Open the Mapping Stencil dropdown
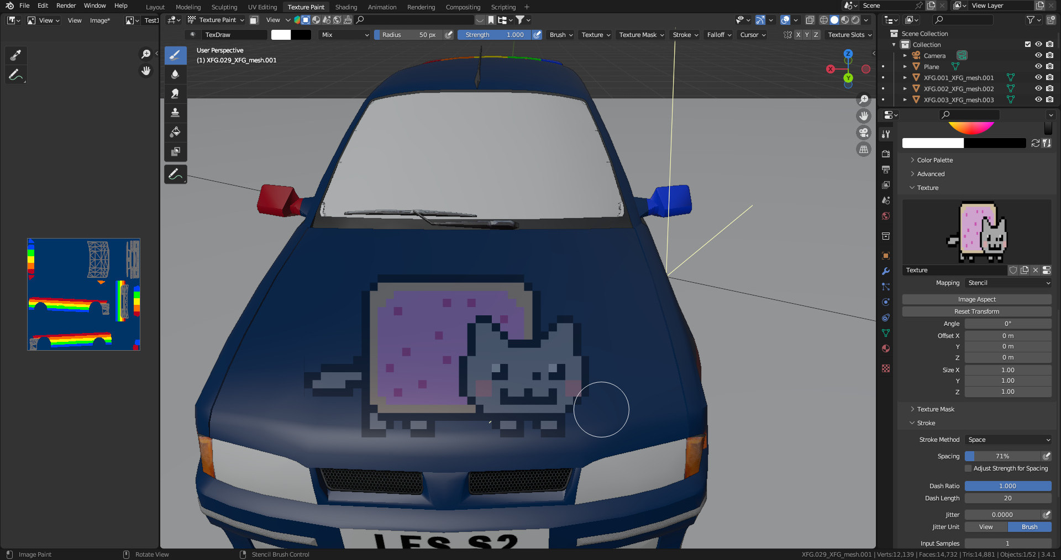 (1009, 283)
